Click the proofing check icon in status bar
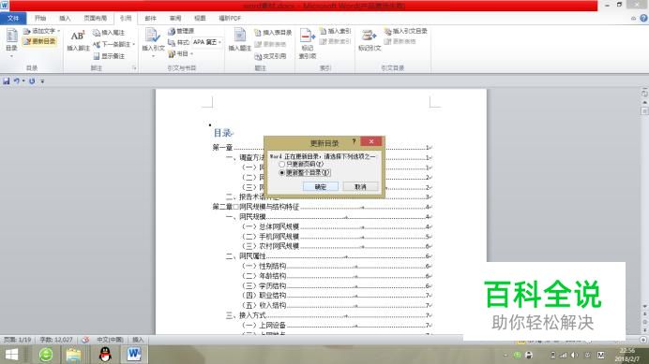Screen dimensions: 649x364 click(x=85, y=340)
